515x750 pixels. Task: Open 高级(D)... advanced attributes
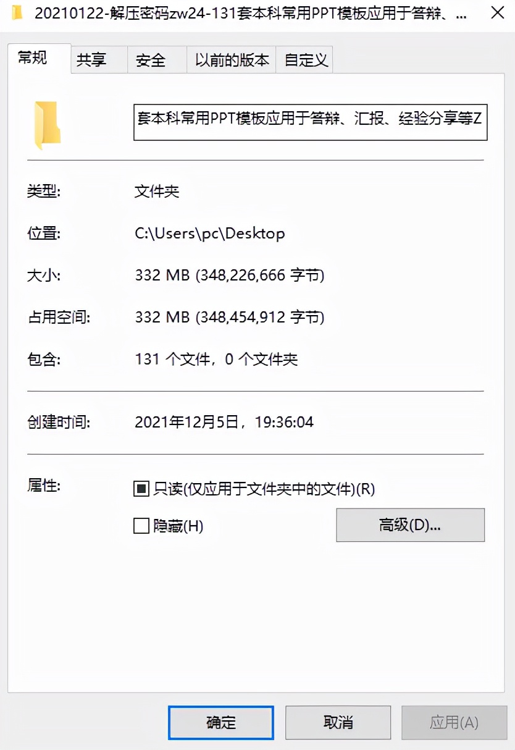(x=410, y=525)
